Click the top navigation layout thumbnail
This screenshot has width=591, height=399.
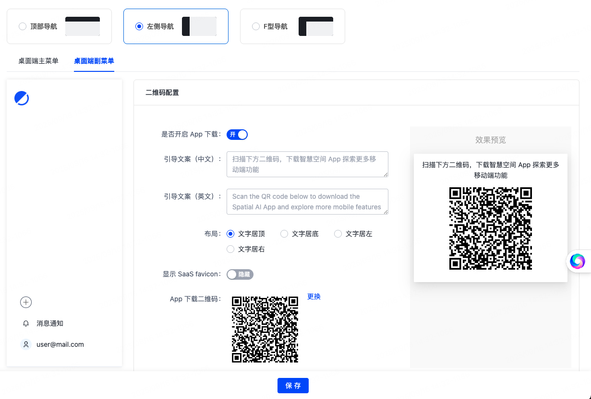(x=83, y=26)
